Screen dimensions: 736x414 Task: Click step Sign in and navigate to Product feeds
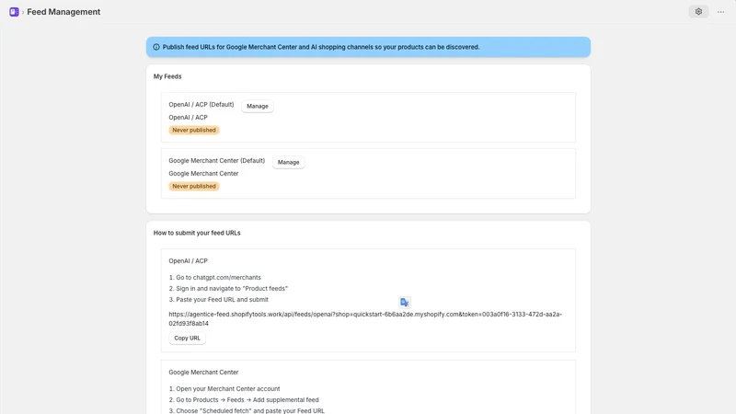coord(228,289)
